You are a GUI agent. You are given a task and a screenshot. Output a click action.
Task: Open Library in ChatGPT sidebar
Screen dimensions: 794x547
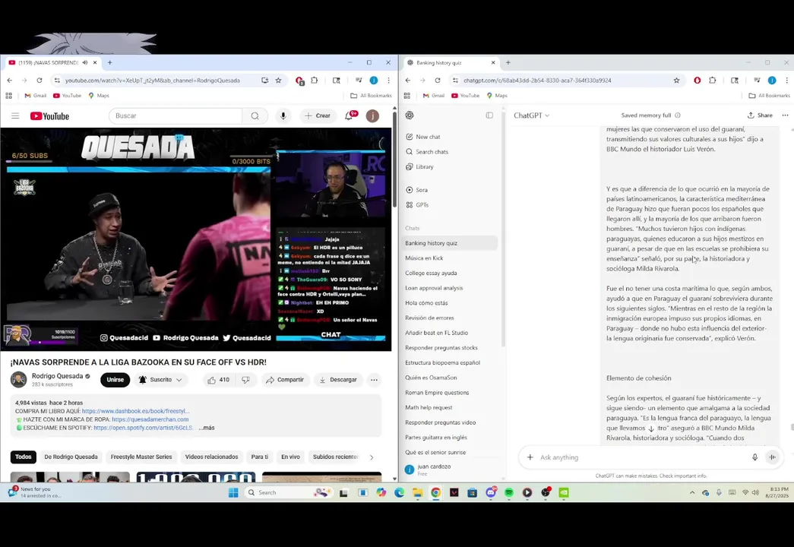451,166
